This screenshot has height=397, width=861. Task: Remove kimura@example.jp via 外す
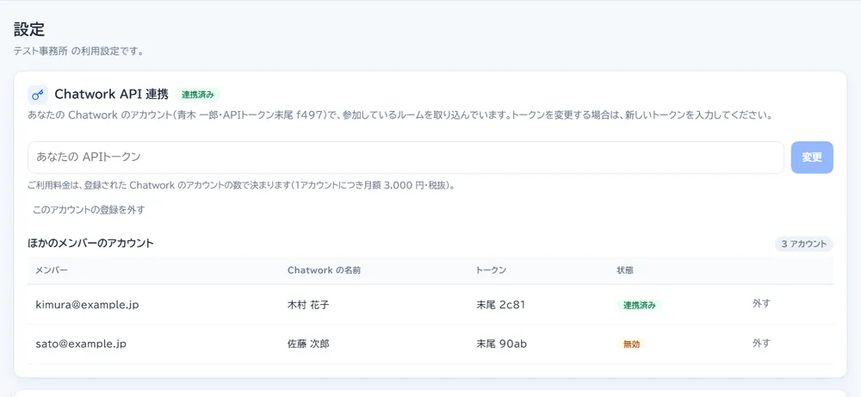point(761,304)
